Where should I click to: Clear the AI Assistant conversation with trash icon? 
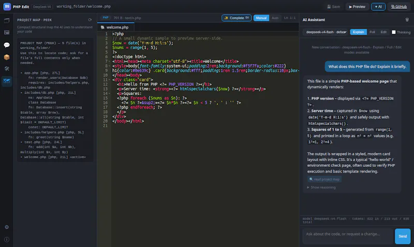tap(407, 20)
